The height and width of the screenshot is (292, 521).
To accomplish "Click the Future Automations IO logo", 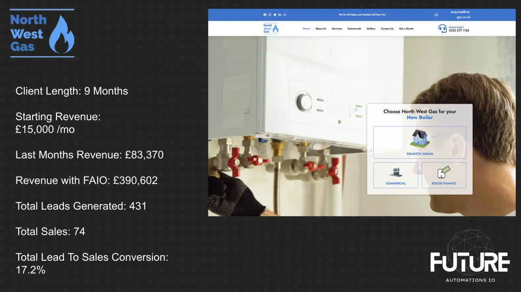I will click(470, 256).
